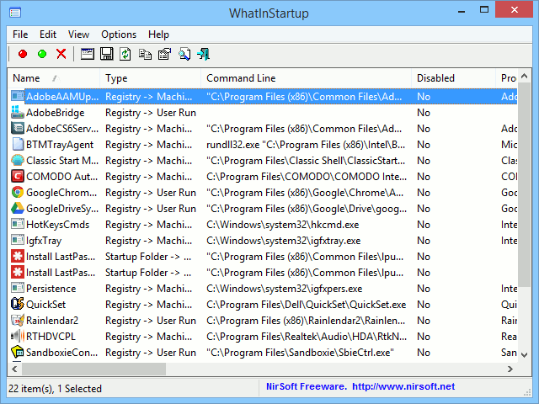Image resolution: width=539 pixels, height=404 pixels.
Task: Click the C:\Windows\system32\hkcmd.exe command line cell
Action: click(x=283, y=225)
